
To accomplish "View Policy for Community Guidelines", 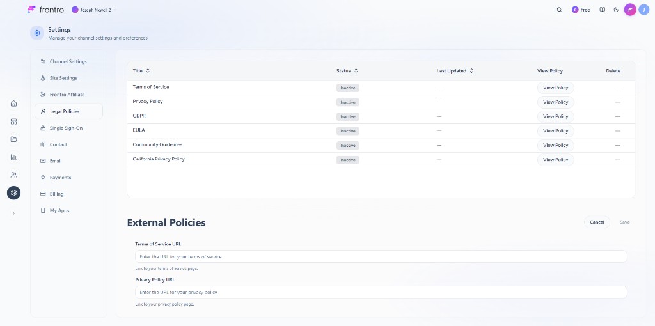I will tap(556, 145).
